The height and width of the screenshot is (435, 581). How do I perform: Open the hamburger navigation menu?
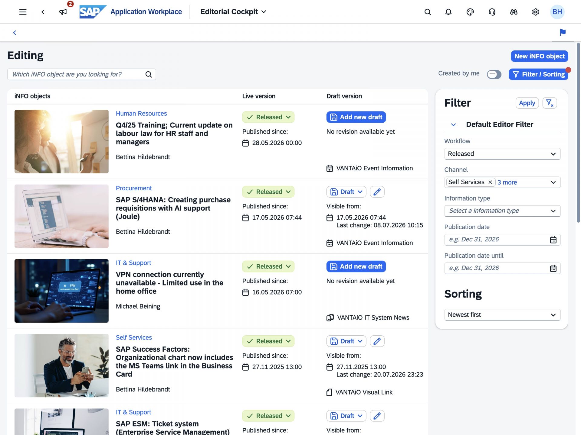(x=23, y=12)
